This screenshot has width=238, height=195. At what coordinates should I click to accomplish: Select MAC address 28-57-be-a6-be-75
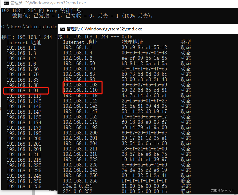tap(144, 154)
